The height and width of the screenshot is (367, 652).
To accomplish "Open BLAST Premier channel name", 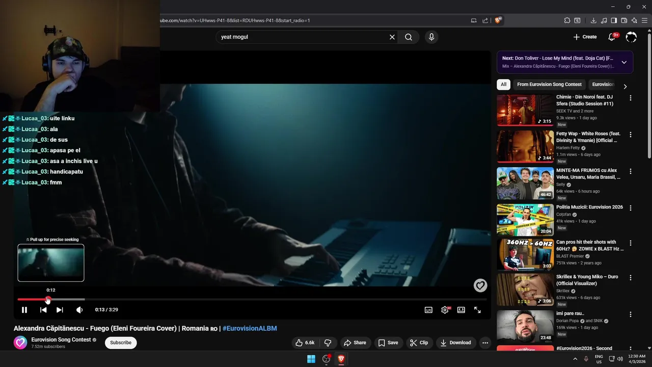I will coord(570,256).
